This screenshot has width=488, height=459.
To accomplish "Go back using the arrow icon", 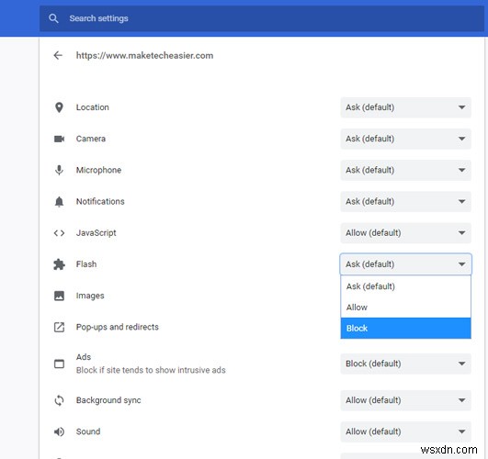I will 58,56.
